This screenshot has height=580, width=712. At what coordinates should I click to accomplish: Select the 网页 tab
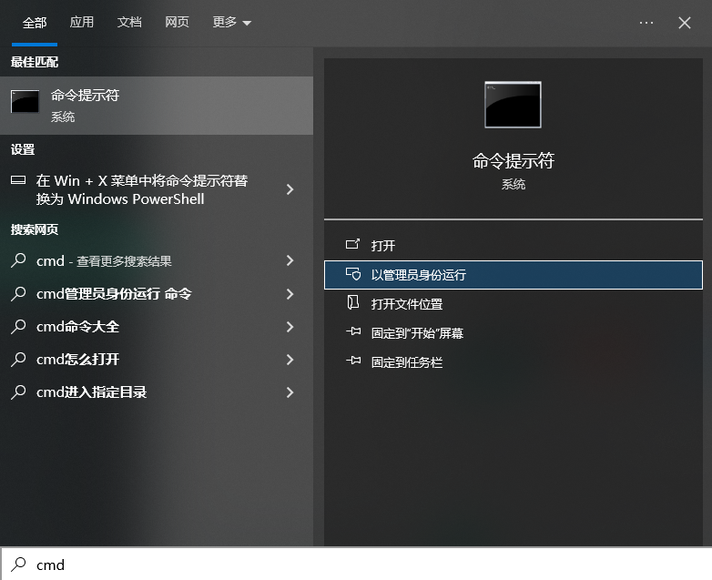click(x=177, y=23)
